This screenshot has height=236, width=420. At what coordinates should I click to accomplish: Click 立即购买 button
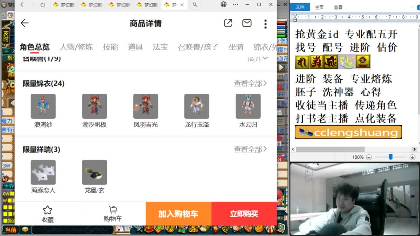click(x=244, y=214)
